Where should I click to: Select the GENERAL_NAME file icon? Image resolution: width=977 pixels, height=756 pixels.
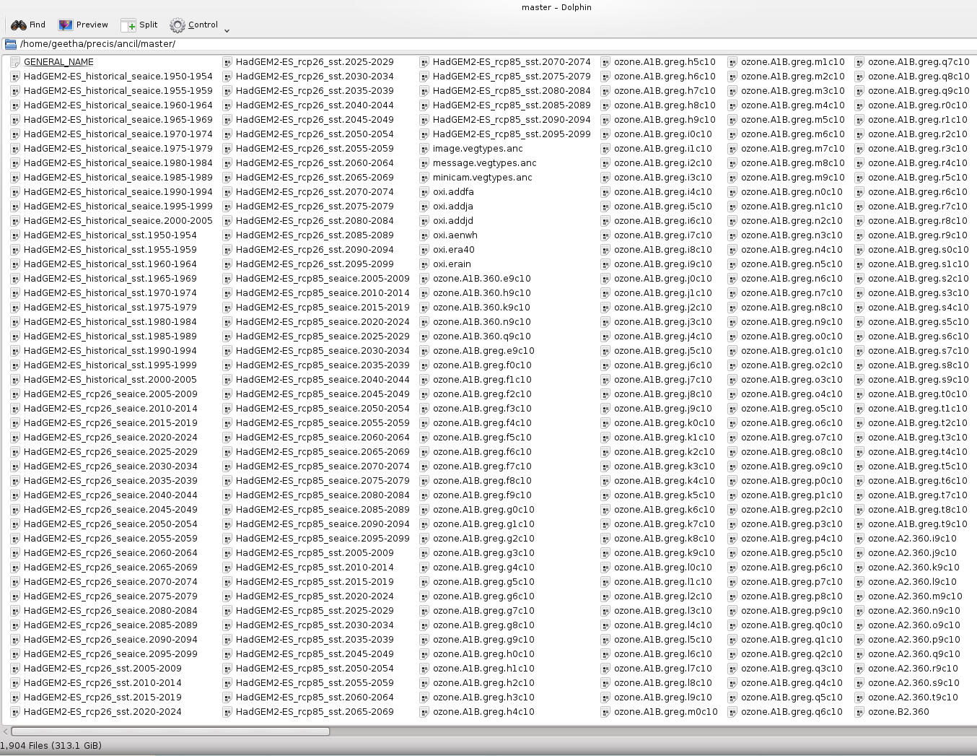click(x=15, y=62)
